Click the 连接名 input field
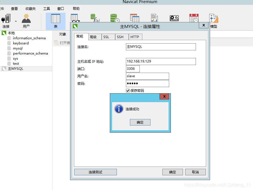Screen dimensions: 253x190 161,47
